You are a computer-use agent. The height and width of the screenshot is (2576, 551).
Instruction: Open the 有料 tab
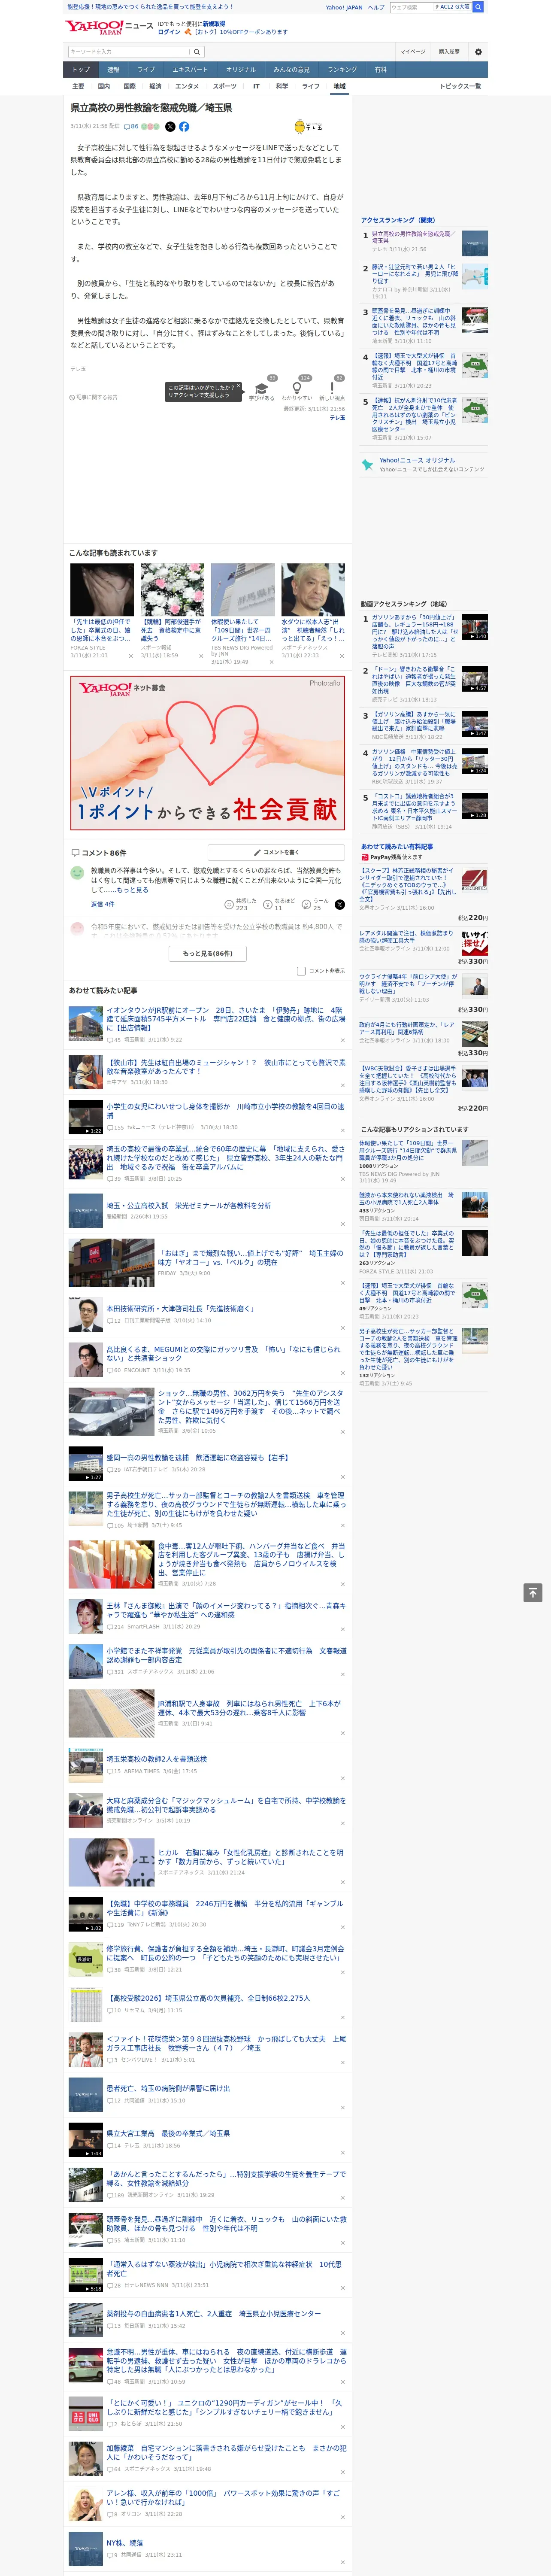point(380,70)
